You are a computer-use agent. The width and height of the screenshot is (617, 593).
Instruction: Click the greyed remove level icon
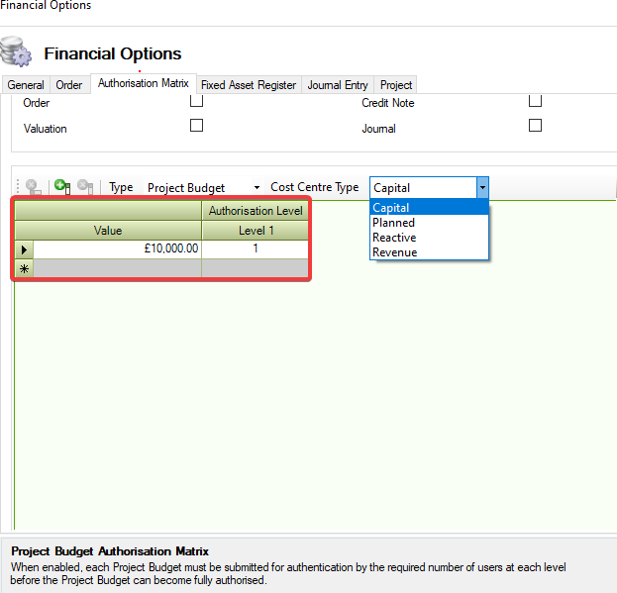(x=85, y=186)
